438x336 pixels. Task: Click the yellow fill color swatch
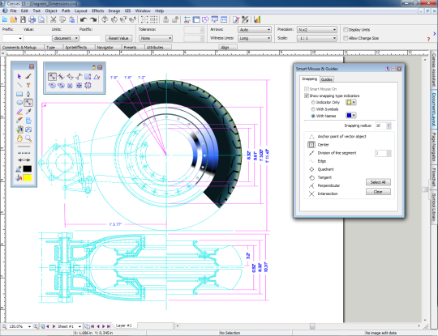pos(27,177)
